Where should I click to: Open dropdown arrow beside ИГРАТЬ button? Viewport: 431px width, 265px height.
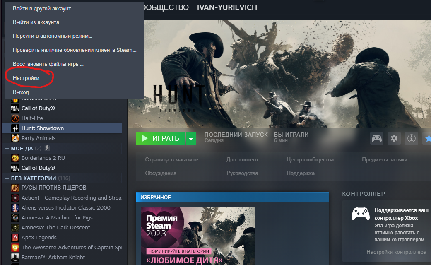191,138
